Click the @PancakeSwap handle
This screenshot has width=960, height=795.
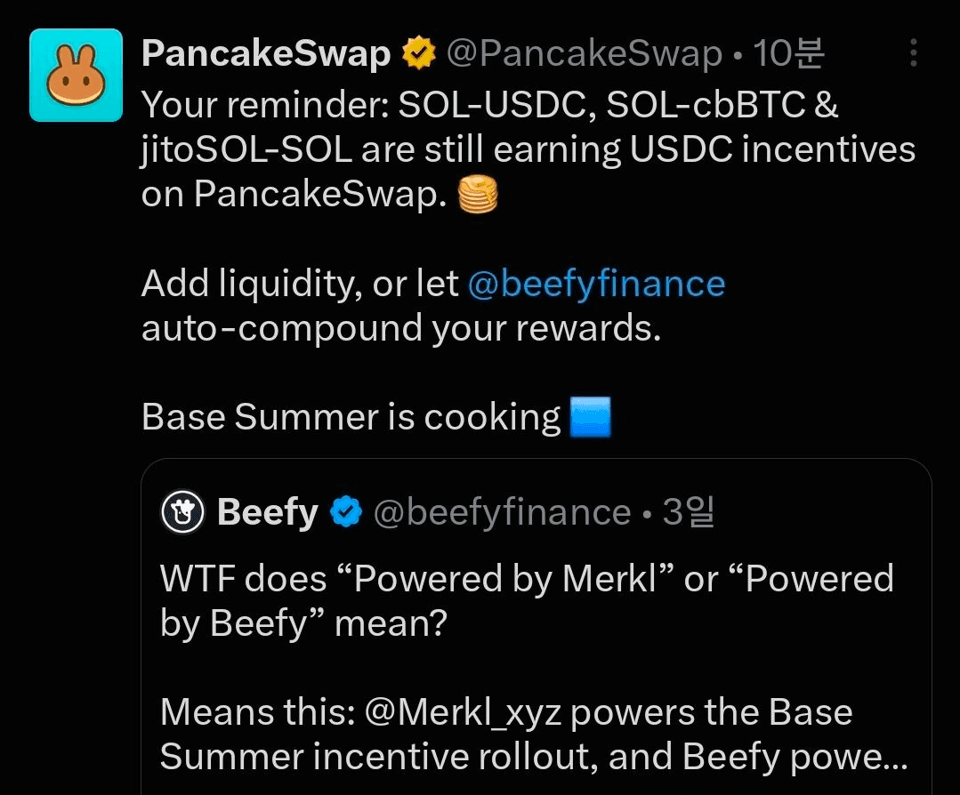pos(584,53)
